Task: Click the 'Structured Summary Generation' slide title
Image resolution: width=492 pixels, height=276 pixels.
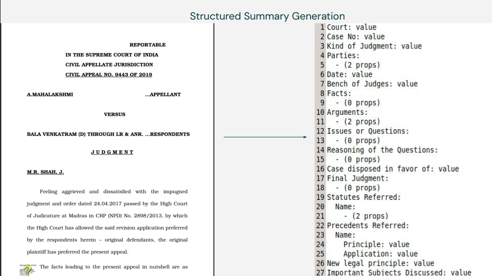Action: pos(267,16)
